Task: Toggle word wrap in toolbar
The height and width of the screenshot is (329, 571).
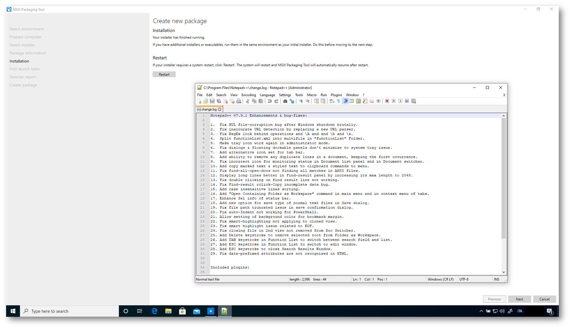Action: point(332,101)
